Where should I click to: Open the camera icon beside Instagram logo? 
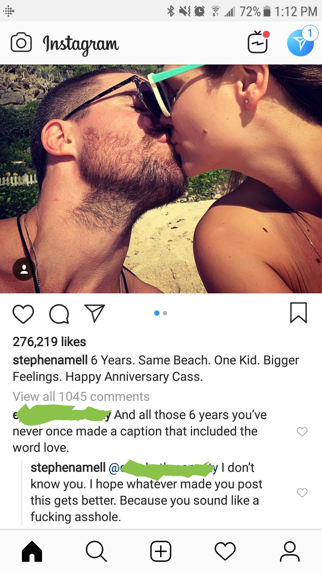click(21, 43)
